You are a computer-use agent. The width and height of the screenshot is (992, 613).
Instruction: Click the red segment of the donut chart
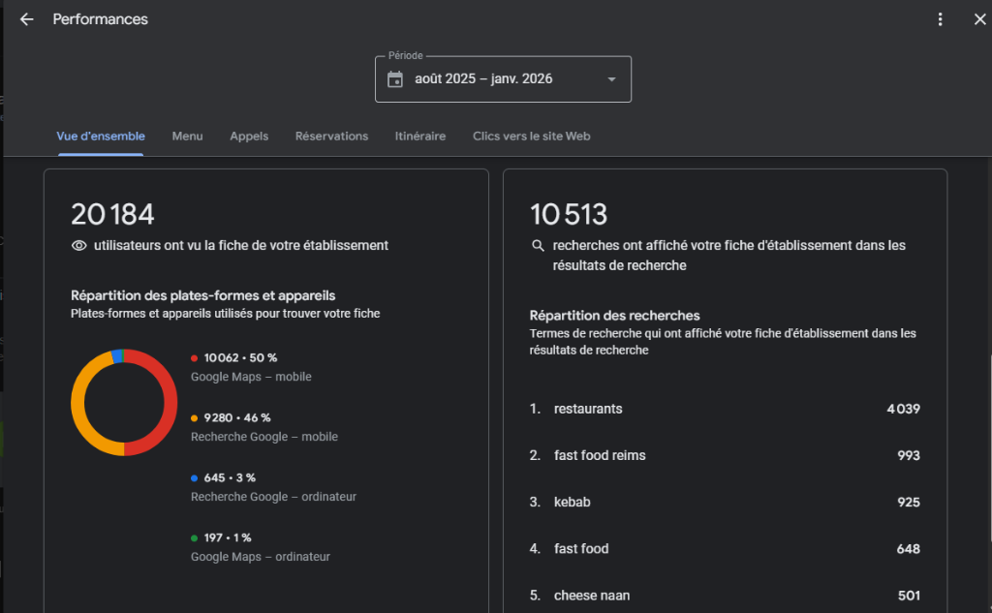pos(170,402)
